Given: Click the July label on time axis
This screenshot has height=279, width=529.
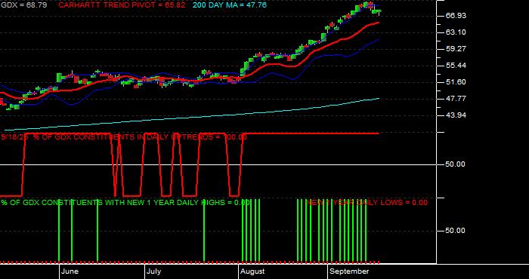Looking at the screenshot, I should click(x=154, y=271).
